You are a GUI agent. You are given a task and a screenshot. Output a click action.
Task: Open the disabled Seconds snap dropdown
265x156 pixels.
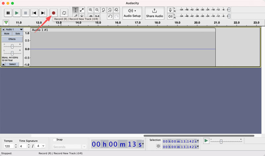pos(70,147)
